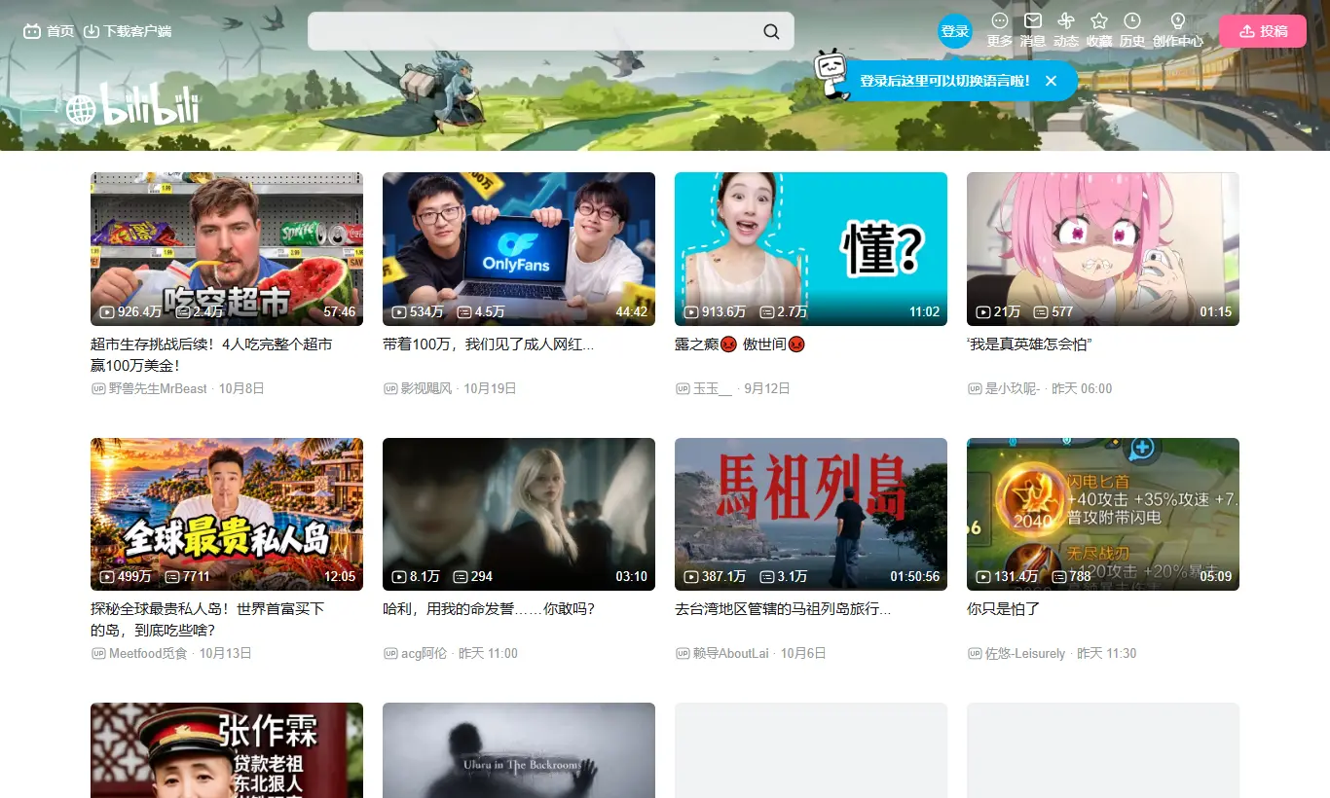Open the 全球最贵私人岛 video thumbnail

tap(227, 514)
